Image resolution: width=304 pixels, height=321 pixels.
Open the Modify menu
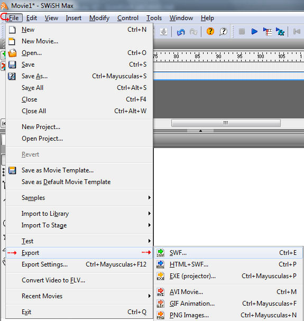pyautogui.click(x=99, y=18)
